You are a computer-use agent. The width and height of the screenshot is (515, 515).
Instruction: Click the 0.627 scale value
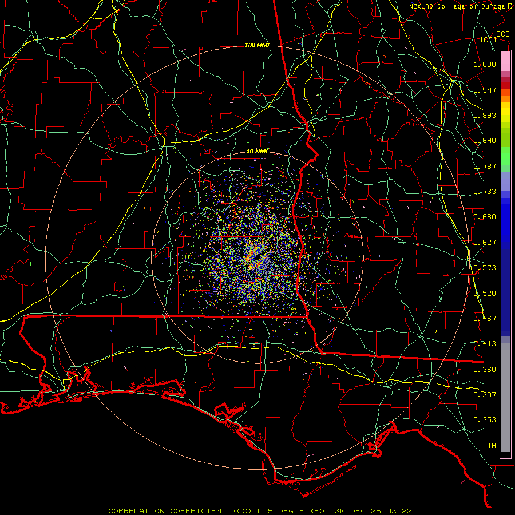[x=485, y=243]
